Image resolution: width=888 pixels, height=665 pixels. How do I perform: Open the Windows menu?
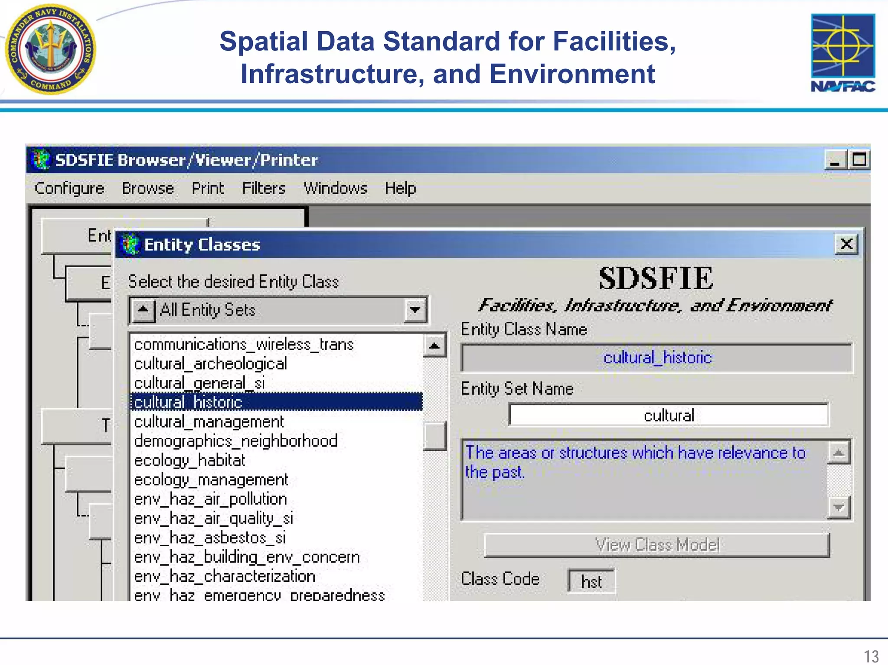point(335,189)
